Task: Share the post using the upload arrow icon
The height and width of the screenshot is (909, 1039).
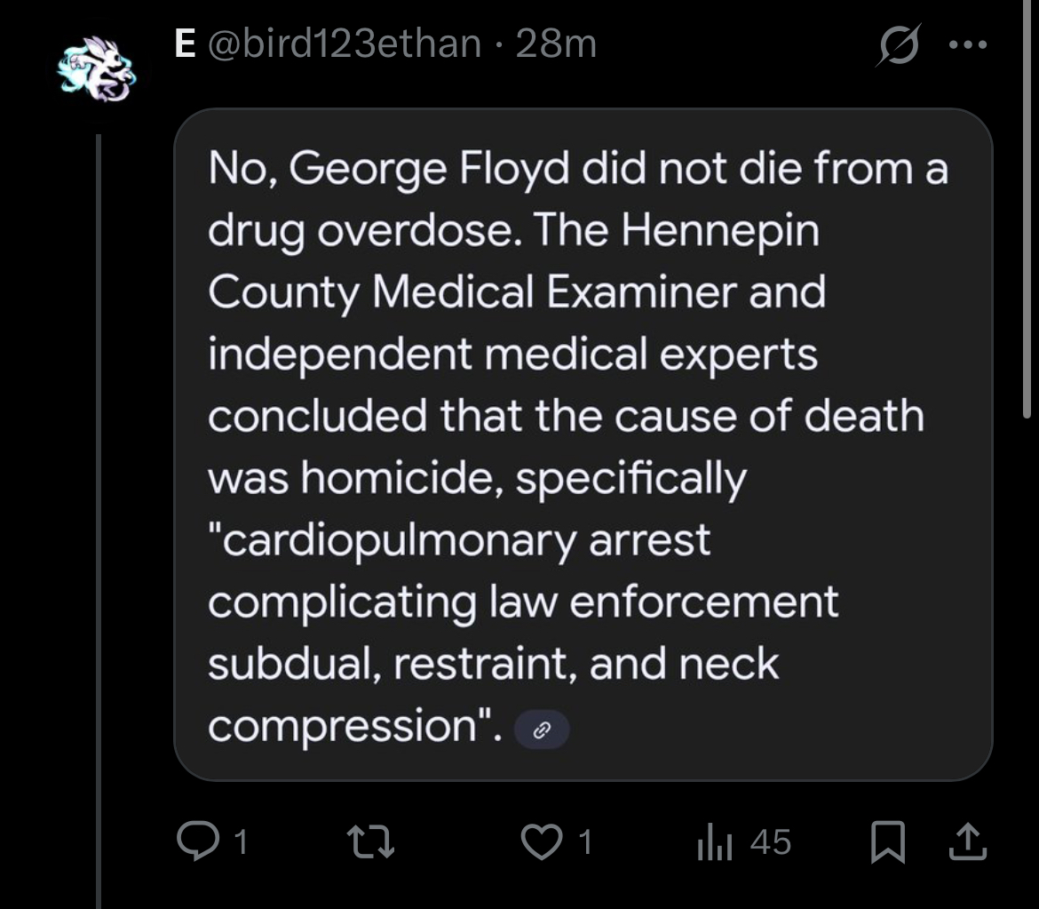Action: coord(968,841)
